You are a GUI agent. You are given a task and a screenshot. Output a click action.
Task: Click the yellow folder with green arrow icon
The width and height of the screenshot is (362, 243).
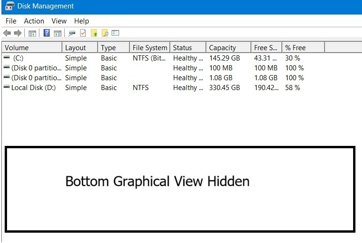(x=94, y=33)
